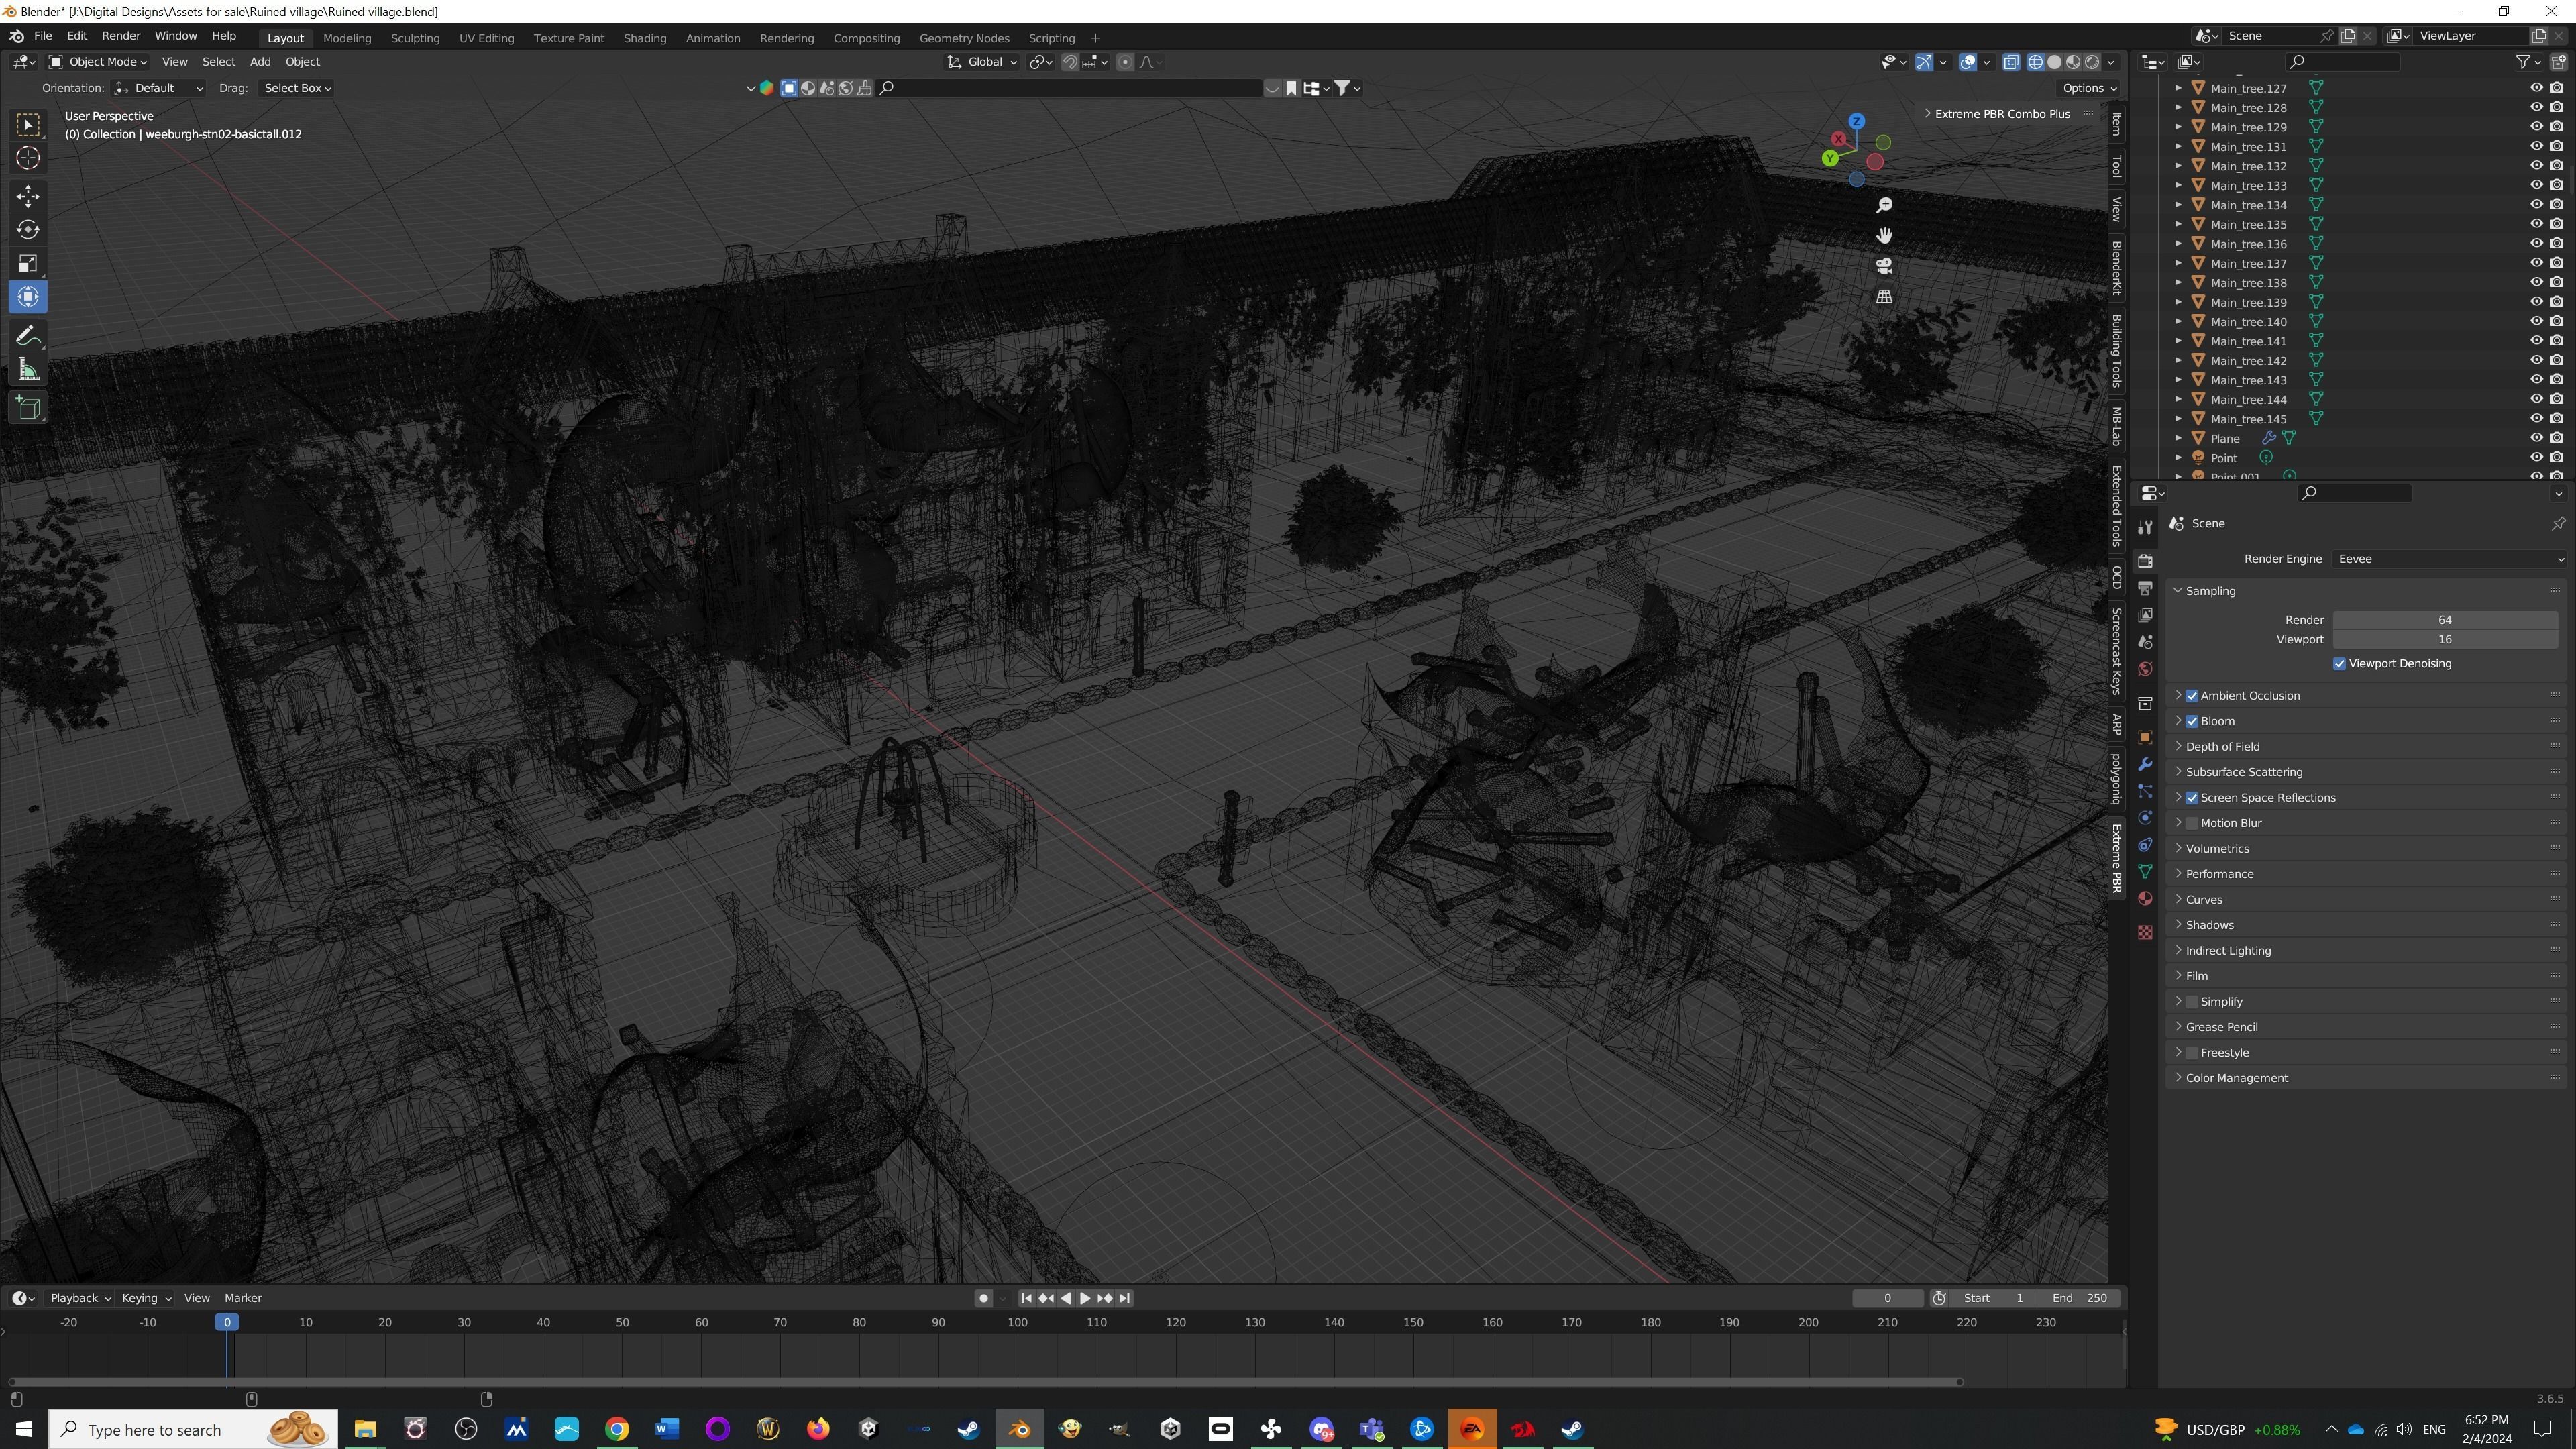Screen dimensions: 2576x1449
Task: Open the Building Tools sidebar tab
Action: coord(2117,351)
